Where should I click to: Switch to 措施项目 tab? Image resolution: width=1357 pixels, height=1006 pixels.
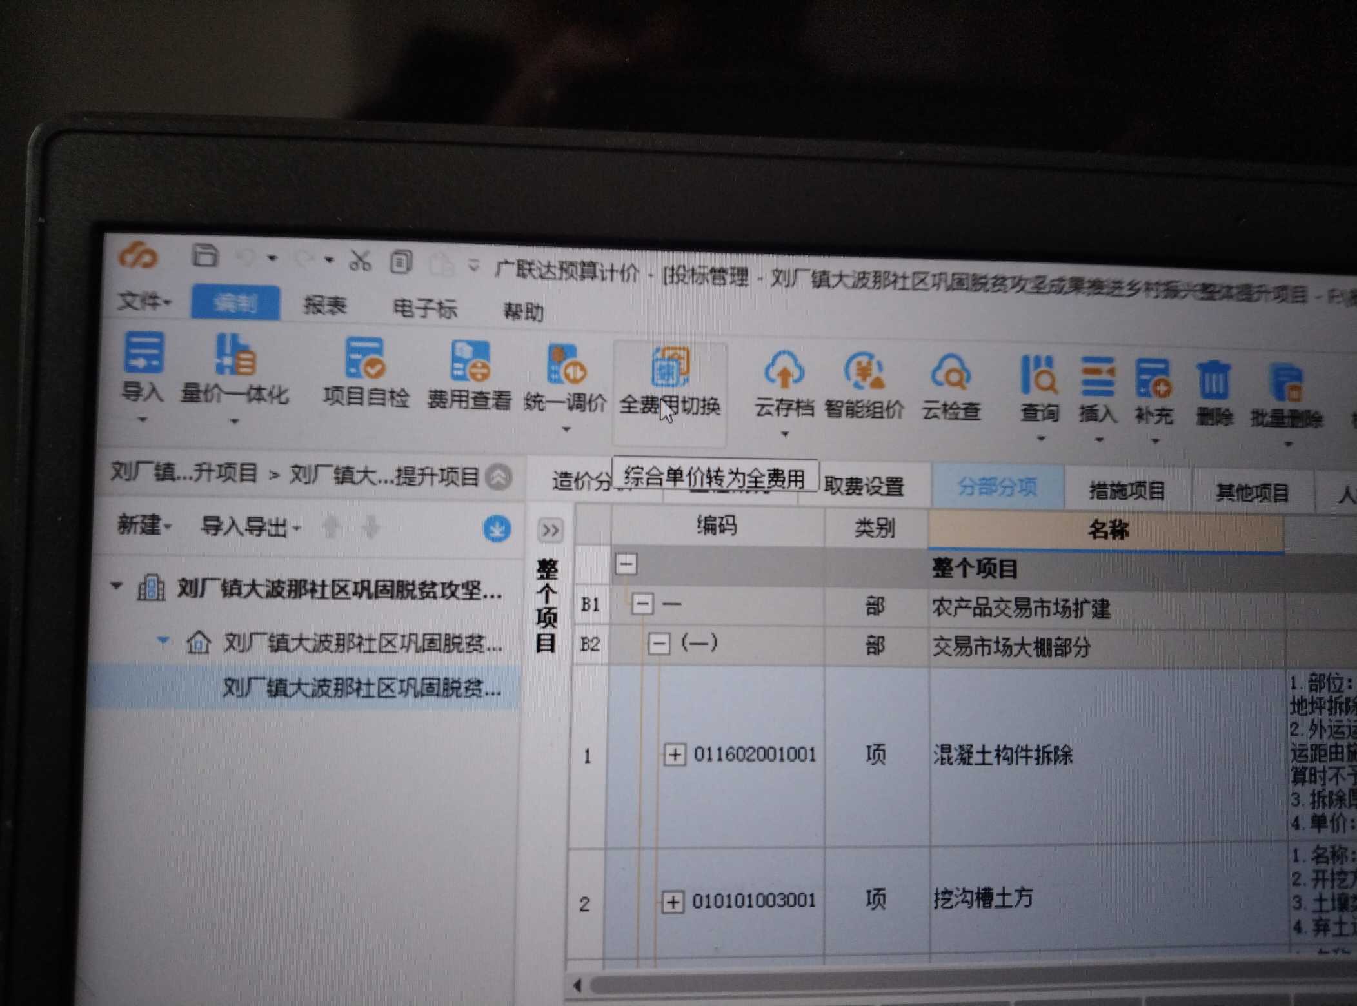[x=1126, y=491]
